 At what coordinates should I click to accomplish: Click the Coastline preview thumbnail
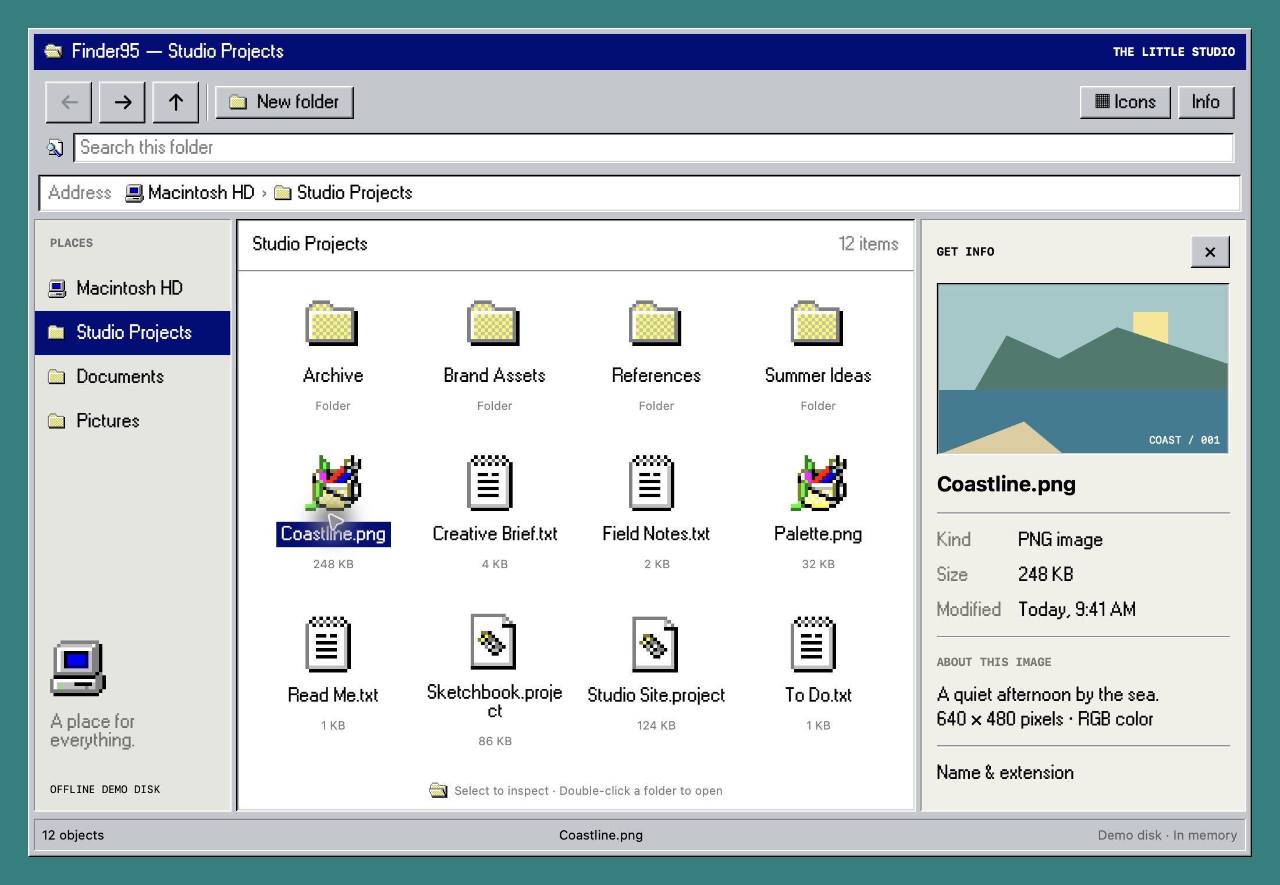[1083, 369]
